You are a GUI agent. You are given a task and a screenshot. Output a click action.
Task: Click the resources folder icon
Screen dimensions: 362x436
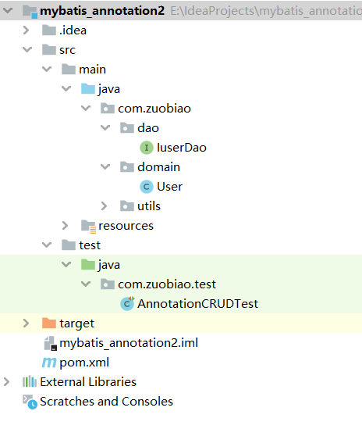pos(88,226)
